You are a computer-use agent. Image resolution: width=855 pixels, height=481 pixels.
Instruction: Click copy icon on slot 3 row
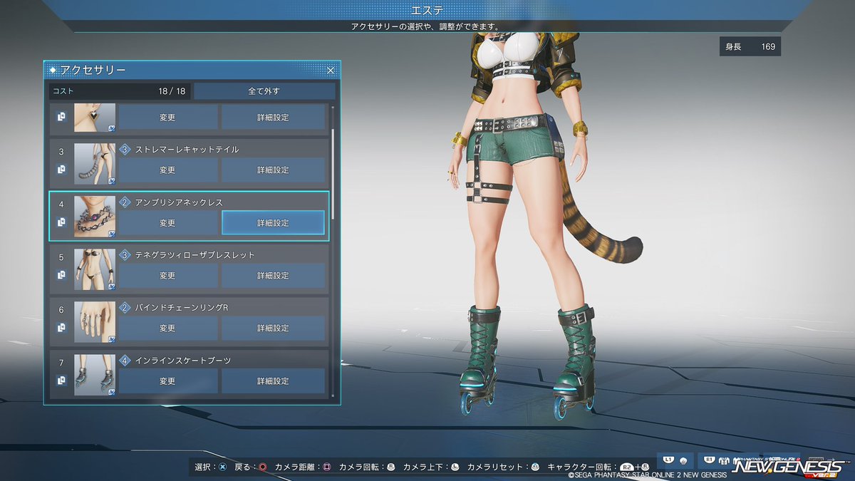(x=61, y=170)
